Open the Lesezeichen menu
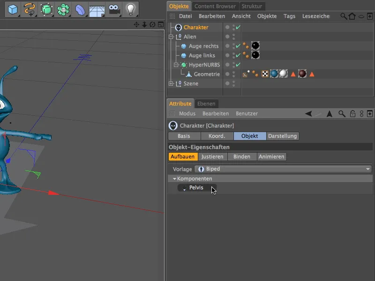The width and height of the screenshot is (375, 281). coord(316,16)
